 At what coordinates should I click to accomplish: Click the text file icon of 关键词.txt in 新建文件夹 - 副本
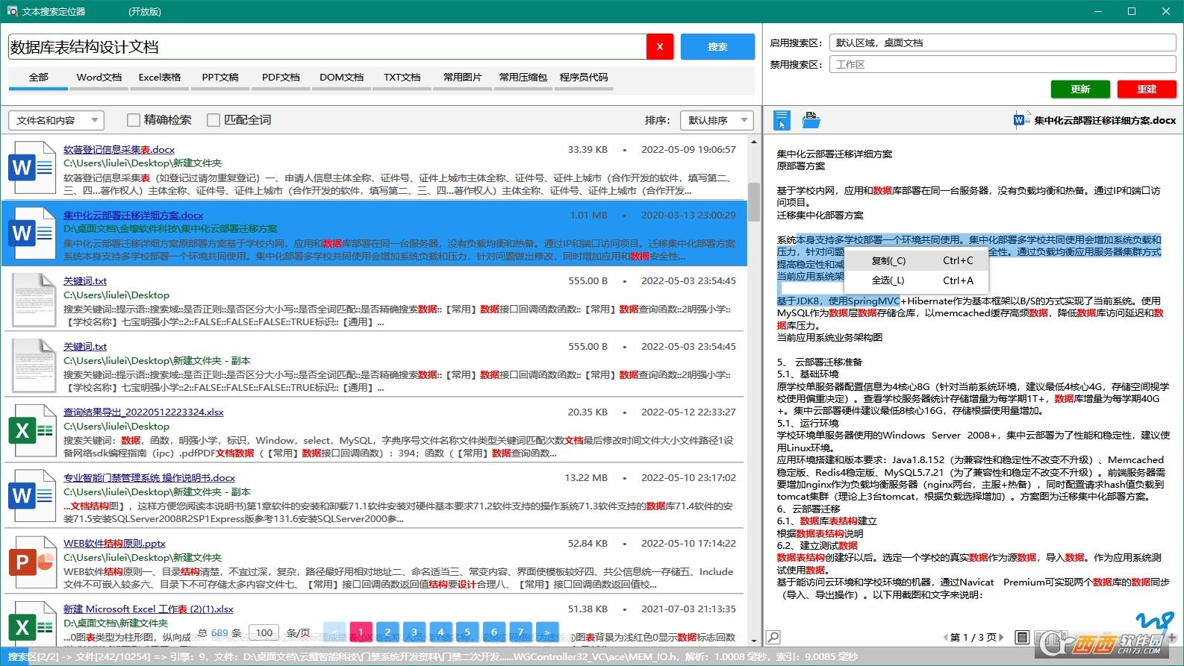pos(33,365)
